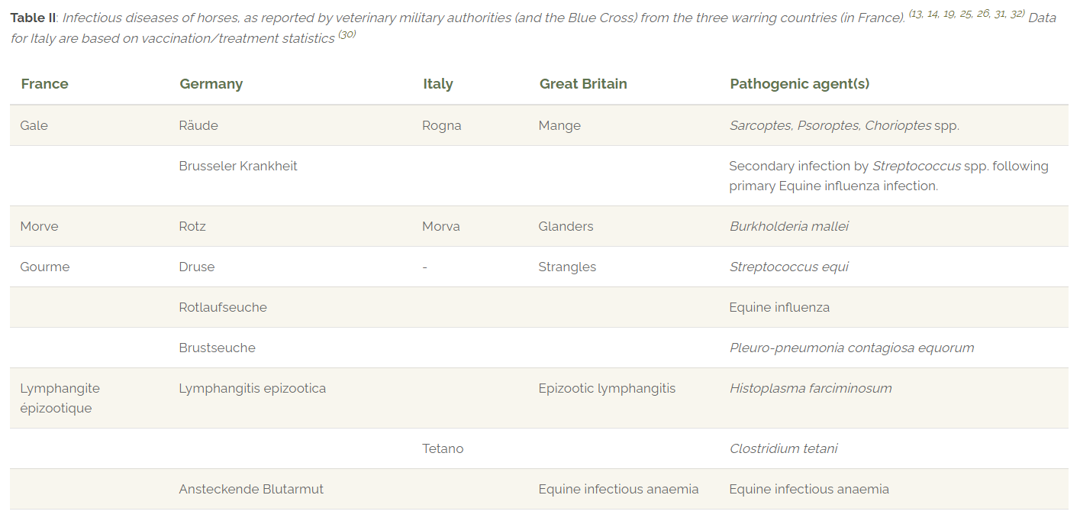This screenshot has width=1080, height=521.
Task: Select the Brusseler Krankheit cell
Action: pyautogui.click(x=238, y=166)
